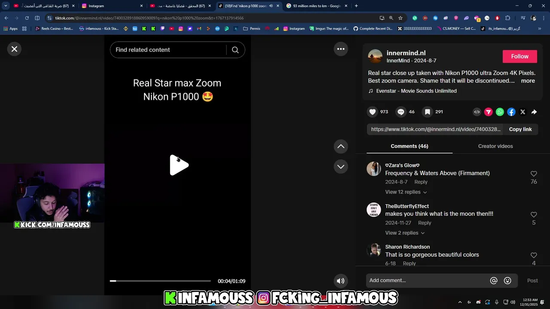Screen dimensions: 550x309
Task: Switch to the Instagram browser tab
Action: coord(112,6)
